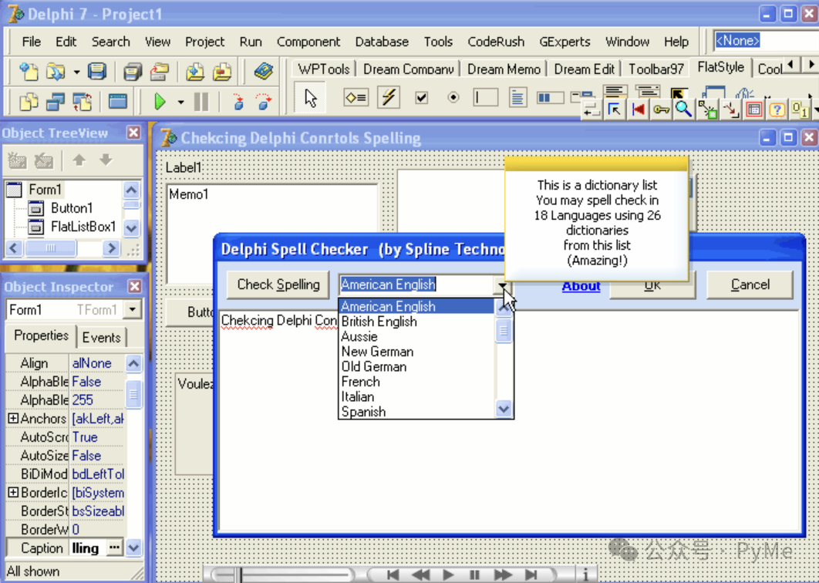
Task: Click the Save disk icon in toolbar
Action: (x=96, y=72)
